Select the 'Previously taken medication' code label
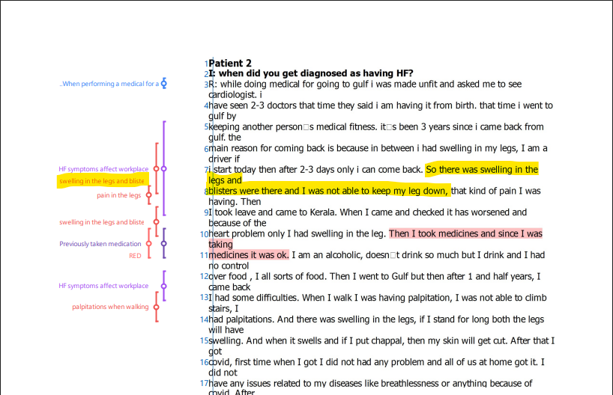 pos(100,244)
